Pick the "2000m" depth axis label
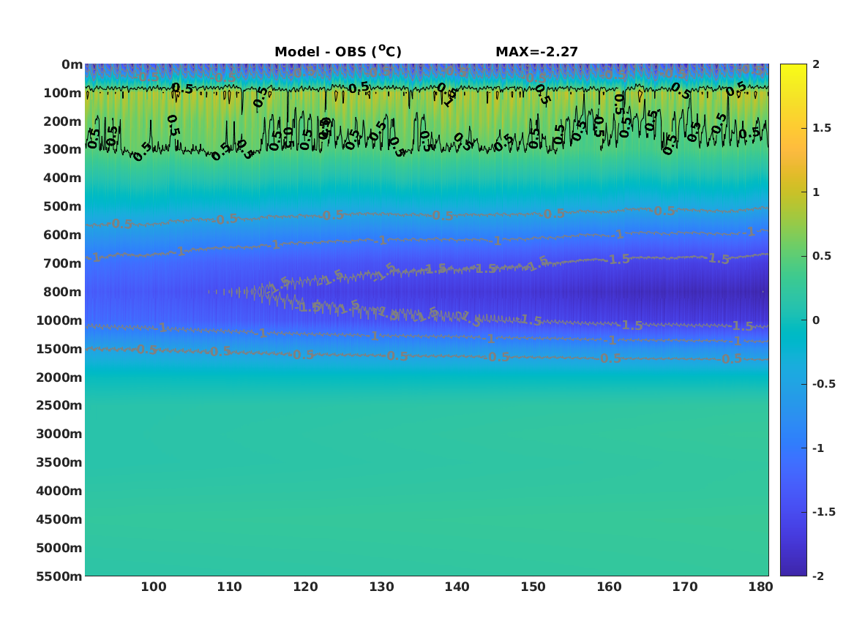854x640 pixels. click(x=59, y=377)
